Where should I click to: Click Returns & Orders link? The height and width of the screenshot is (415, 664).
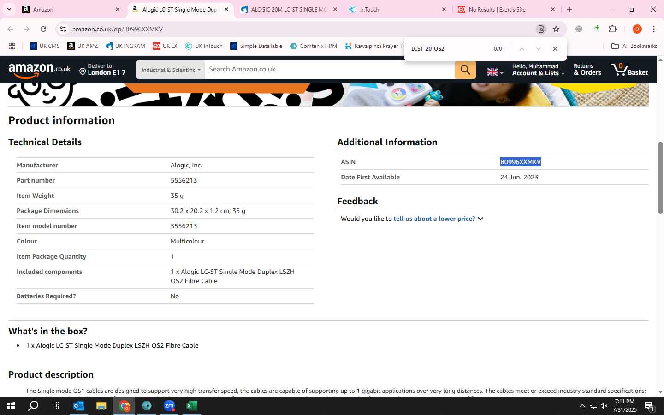(587, 70)
